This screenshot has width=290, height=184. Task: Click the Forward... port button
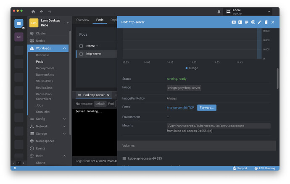[x=207, y=108]
